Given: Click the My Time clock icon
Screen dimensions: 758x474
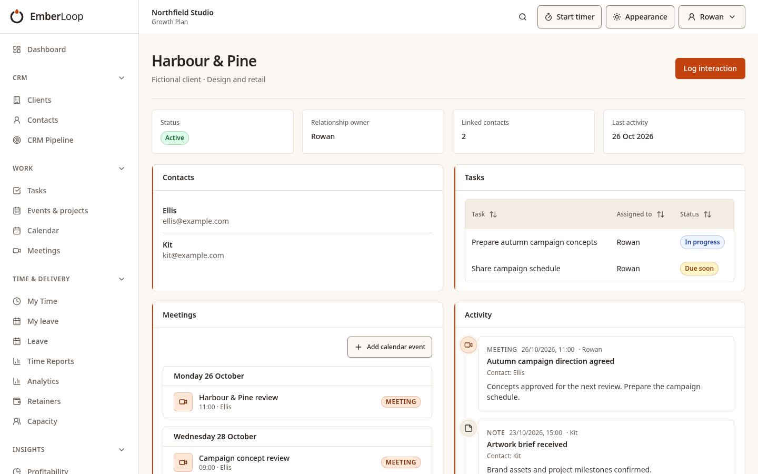Looking at the screenshot, I should pos(17,301).
